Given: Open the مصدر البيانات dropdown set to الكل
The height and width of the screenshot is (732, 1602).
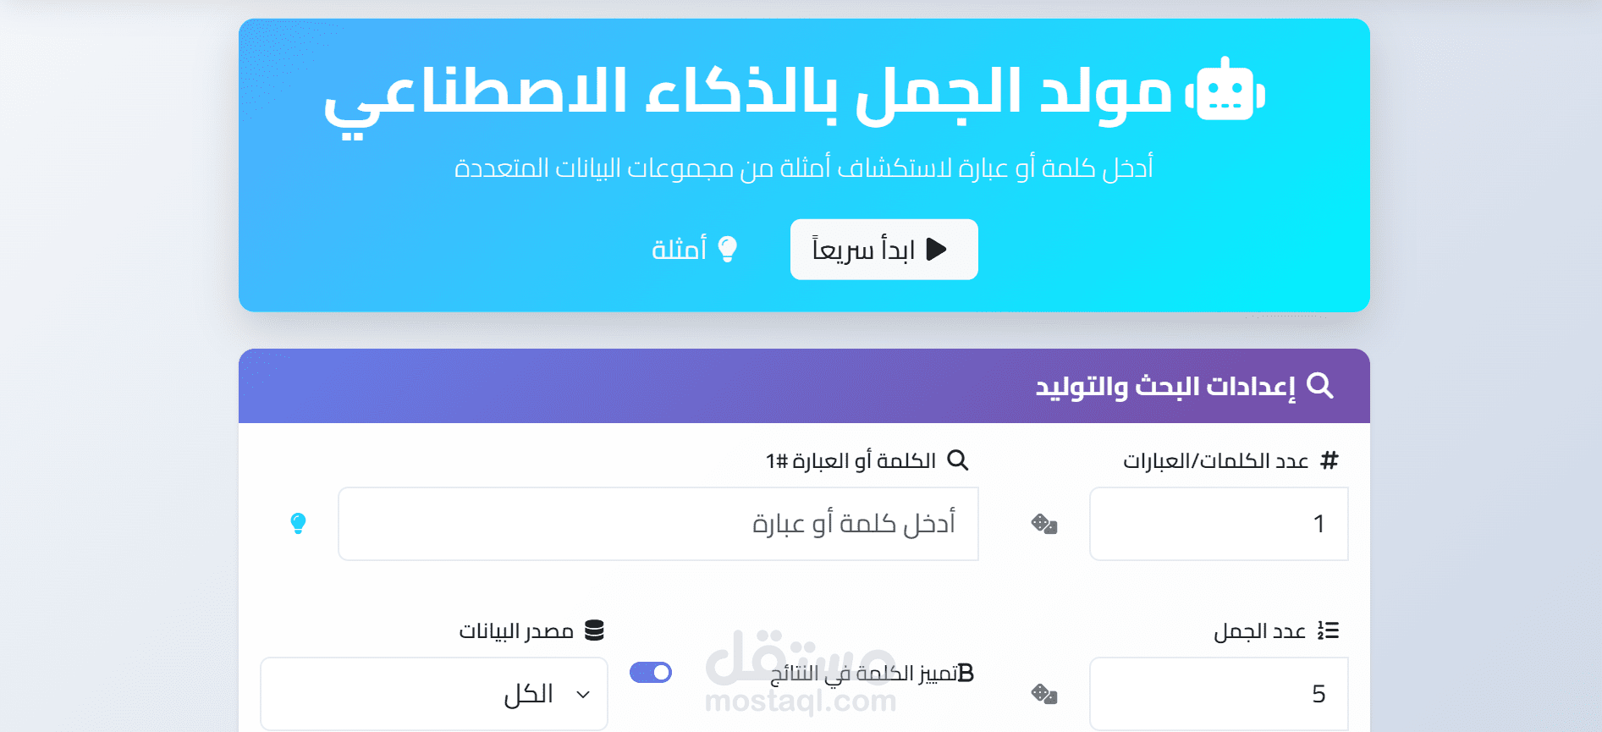Looking at the screenshot, I should click(434, 694).
